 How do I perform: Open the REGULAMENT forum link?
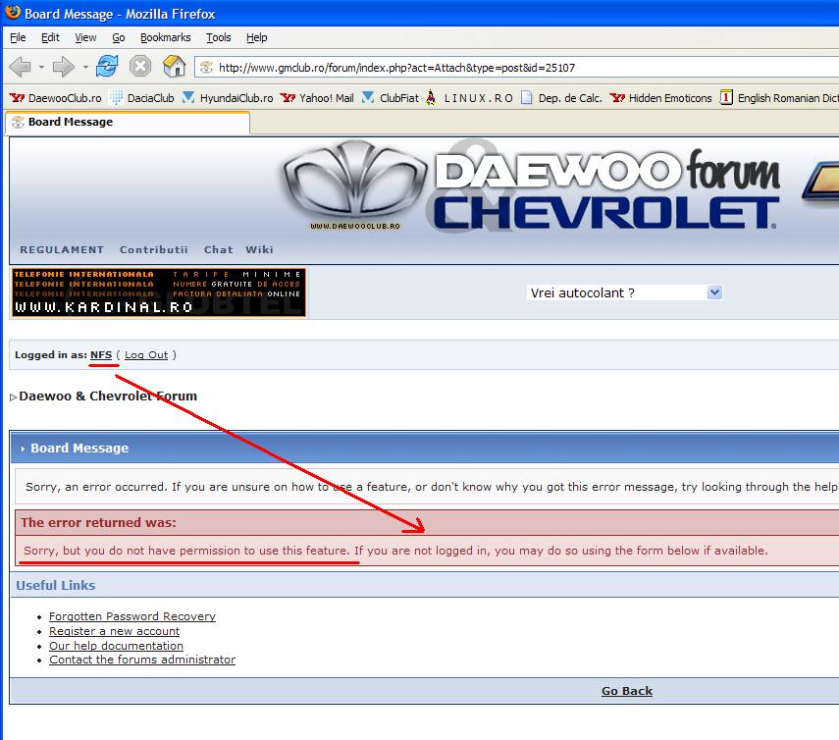click(x=62, y=250)
